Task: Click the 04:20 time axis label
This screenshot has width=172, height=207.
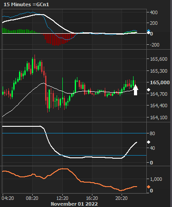Action: [x=8, y=198]
